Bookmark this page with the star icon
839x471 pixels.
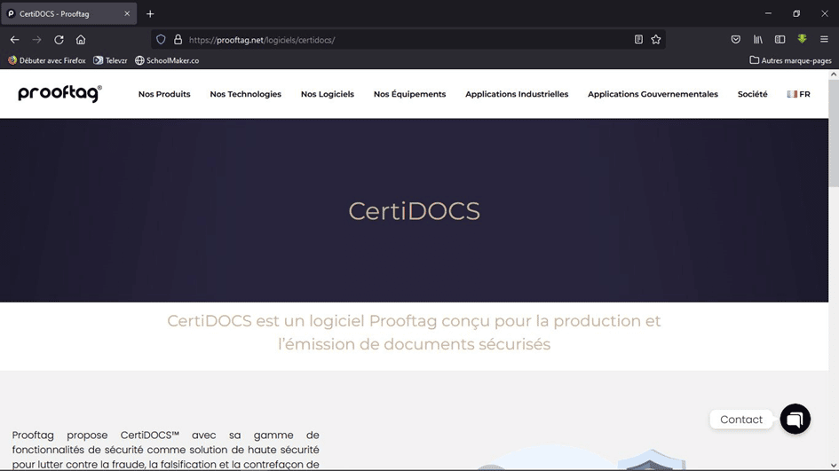tap(656, 40)
